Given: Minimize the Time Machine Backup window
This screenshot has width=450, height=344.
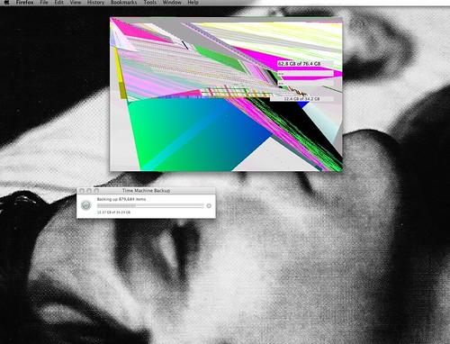Looking at the screenshot, I should (x=89, y=191).
